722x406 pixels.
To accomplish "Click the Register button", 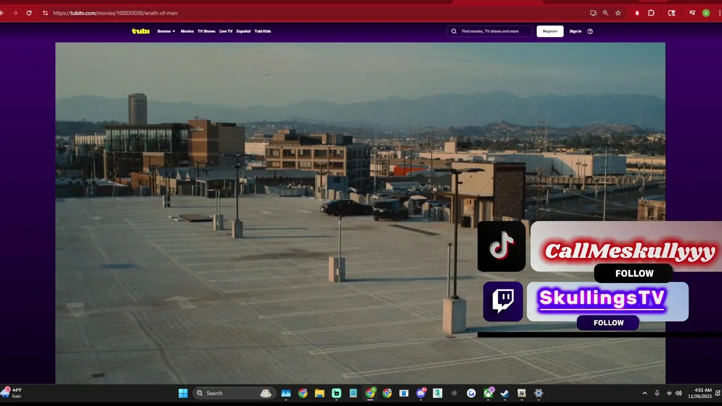I will tap(550, 31).
